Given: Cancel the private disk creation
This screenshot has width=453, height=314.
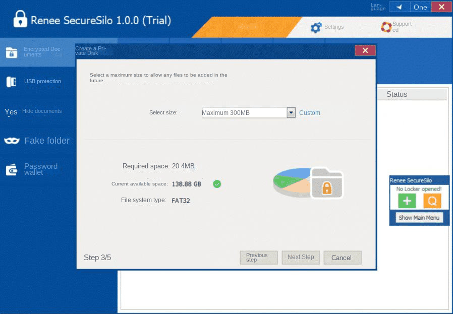Looking at the screenshot, I should tap(342, 258).
